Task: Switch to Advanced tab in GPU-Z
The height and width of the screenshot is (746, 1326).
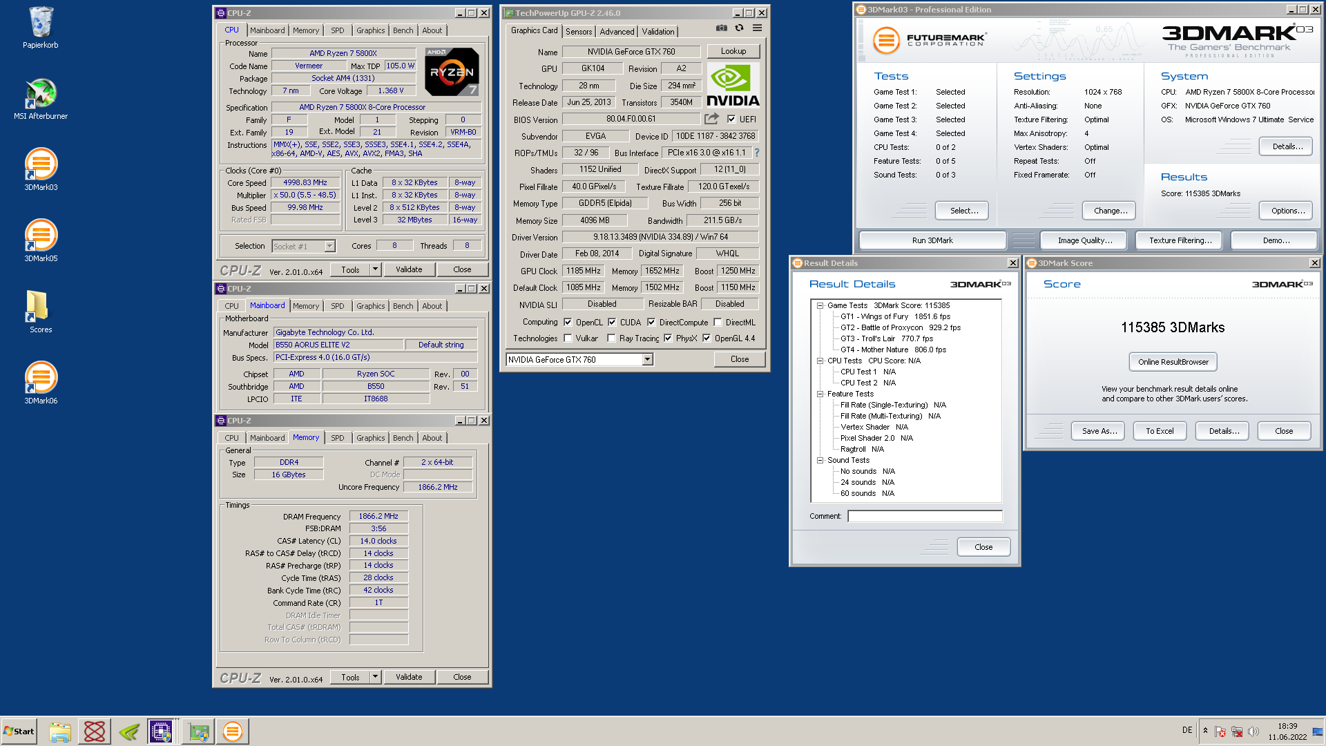Action: [617, 32]
